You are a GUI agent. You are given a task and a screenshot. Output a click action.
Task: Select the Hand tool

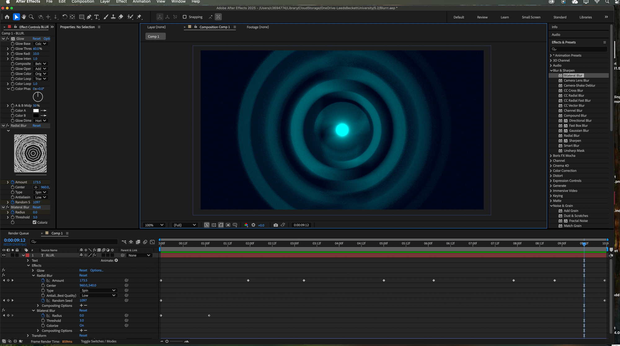pyautogui.click(x=24, y=17)
